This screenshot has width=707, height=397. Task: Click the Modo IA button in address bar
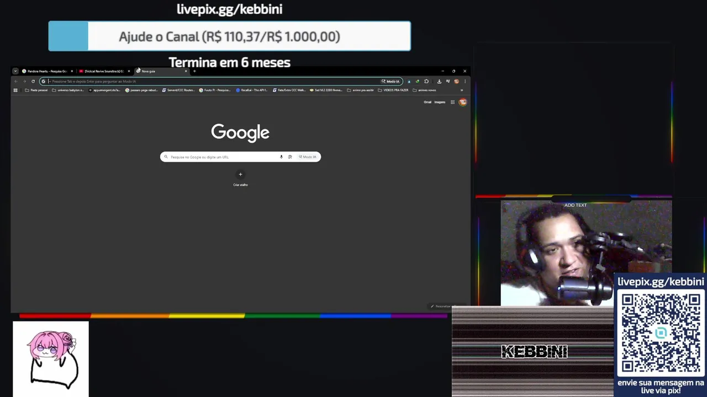(x=391, y=81)
